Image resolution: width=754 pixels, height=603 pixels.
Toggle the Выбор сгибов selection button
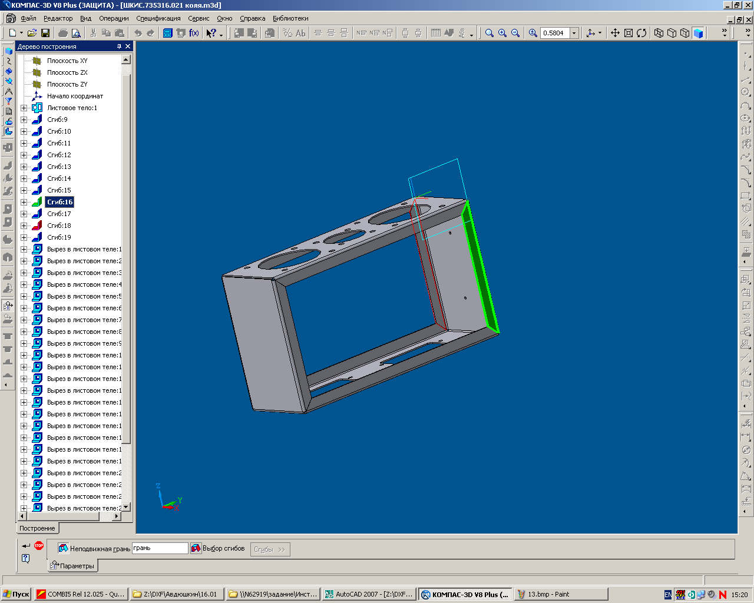click(196, 548)
